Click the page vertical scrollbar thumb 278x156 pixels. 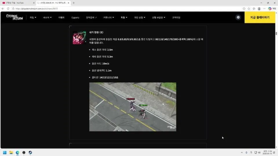(x=276, y=34)
